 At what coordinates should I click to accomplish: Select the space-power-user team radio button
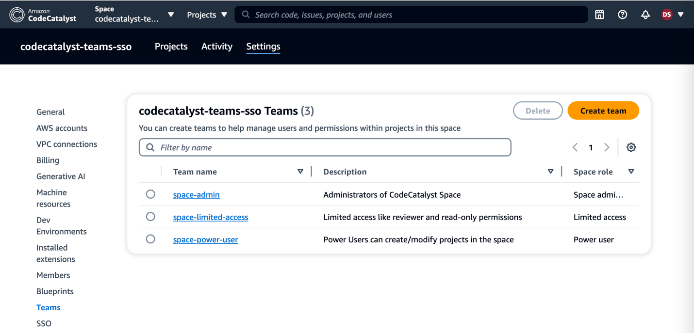pyautogui.click(x=150, y=239)
